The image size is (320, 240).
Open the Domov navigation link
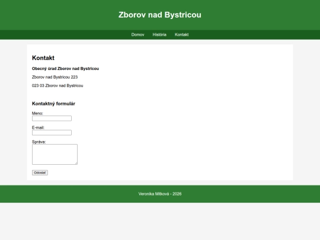[137, 35]
